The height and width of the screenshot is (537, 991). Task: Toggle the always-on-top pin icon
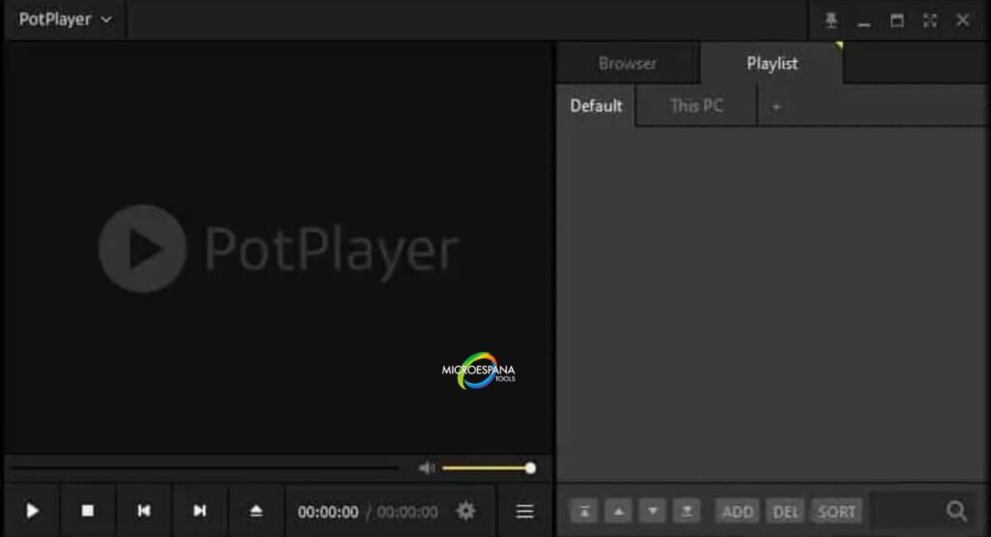(831, 20)
